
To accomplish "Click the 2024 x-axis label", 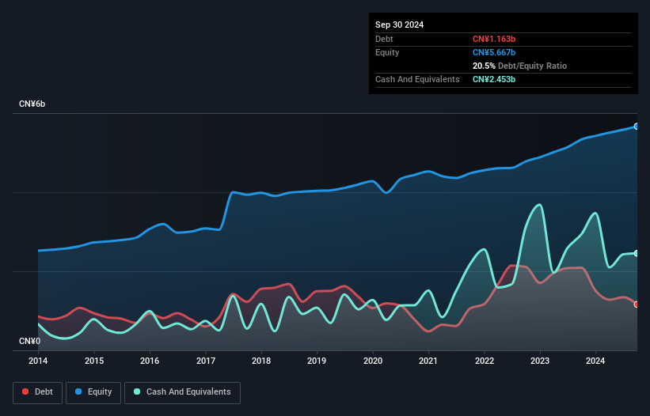I will coord(595,361).
